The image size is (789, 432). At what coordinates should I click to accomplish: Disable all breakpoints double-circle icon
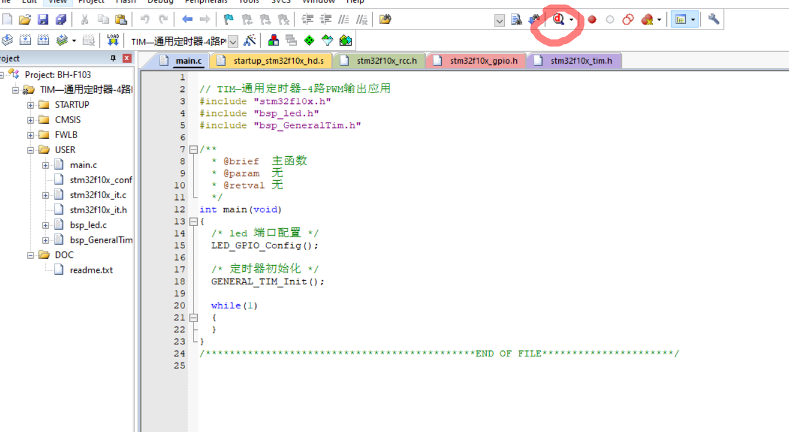pyautogui.click(x=628, y=20)
